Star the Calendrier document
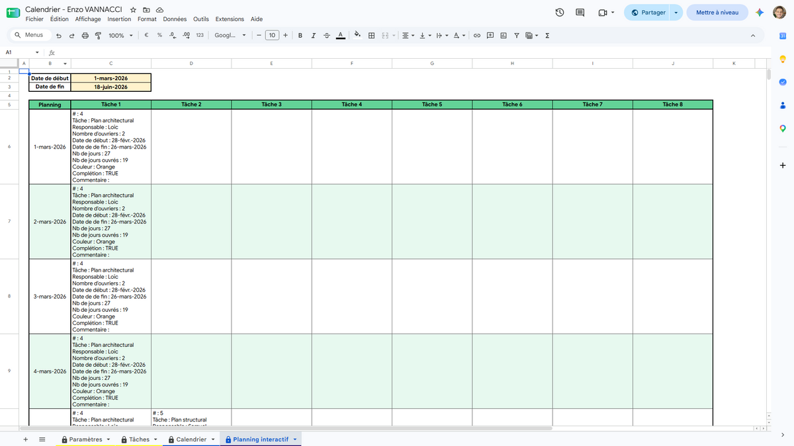 tap(133, 11)
